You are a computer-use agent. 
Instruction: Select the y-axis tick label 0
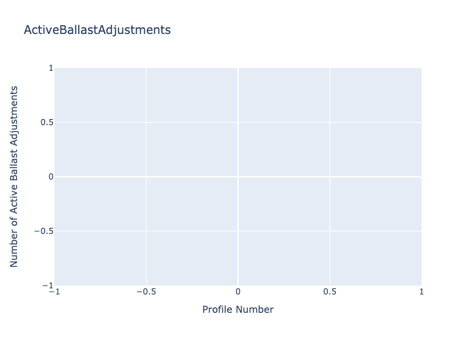50,177
